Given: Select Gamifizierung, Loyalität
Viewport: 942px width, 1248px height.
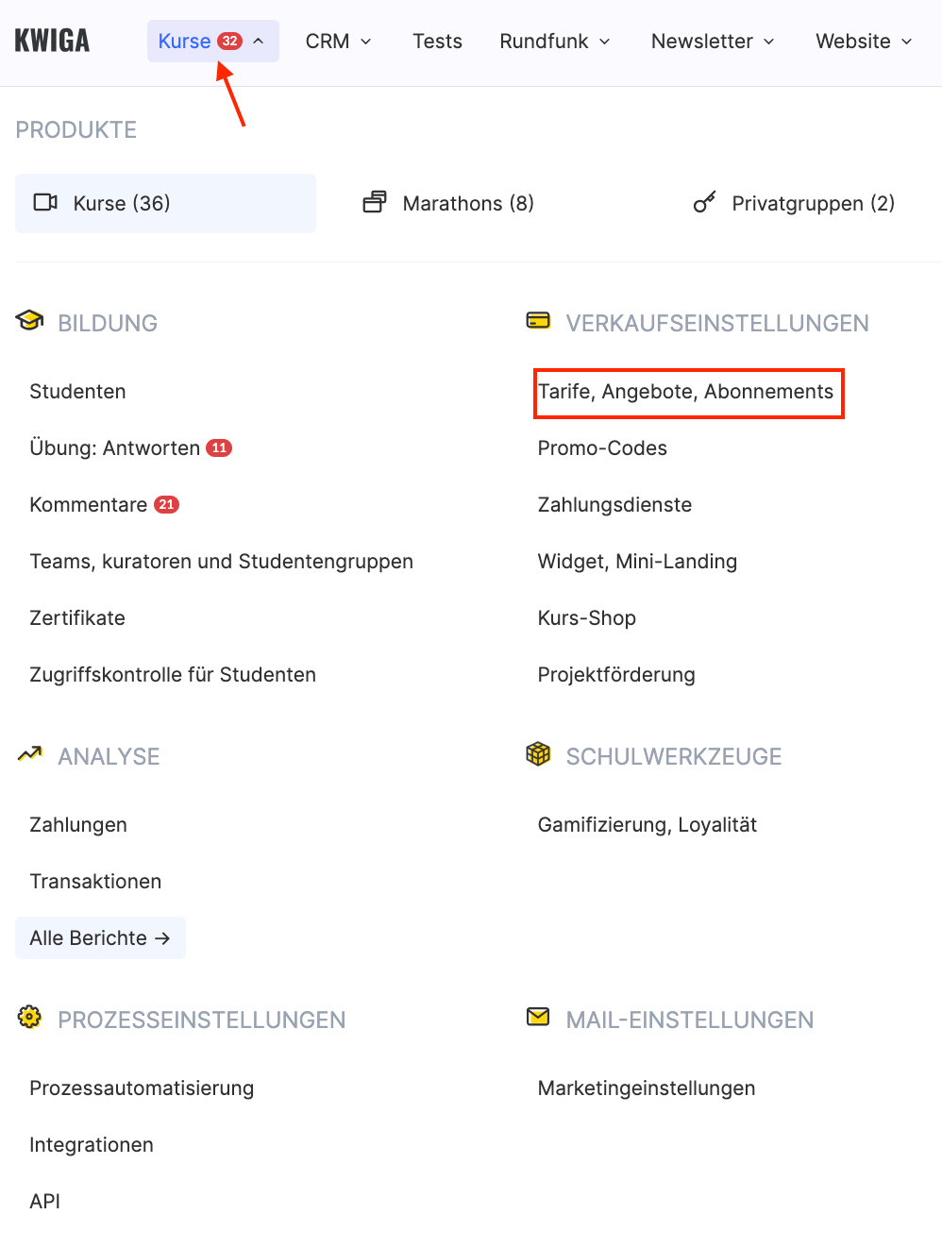Looking at the screenshot, I should click(x=648, y=825).
